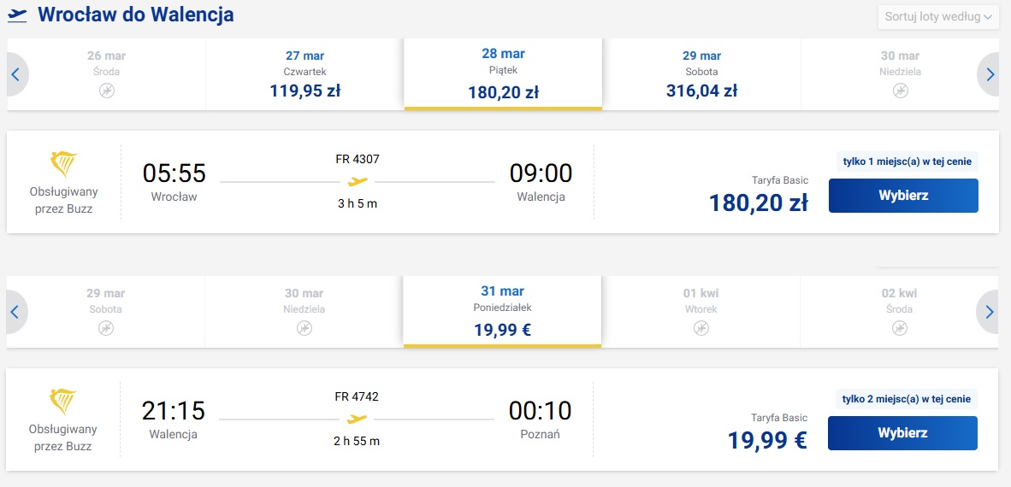Click no-flight icon under 29 mar Sobota return
Image resolution: width=1011 pixels, height=487 pixels.
tap(106, 328)
